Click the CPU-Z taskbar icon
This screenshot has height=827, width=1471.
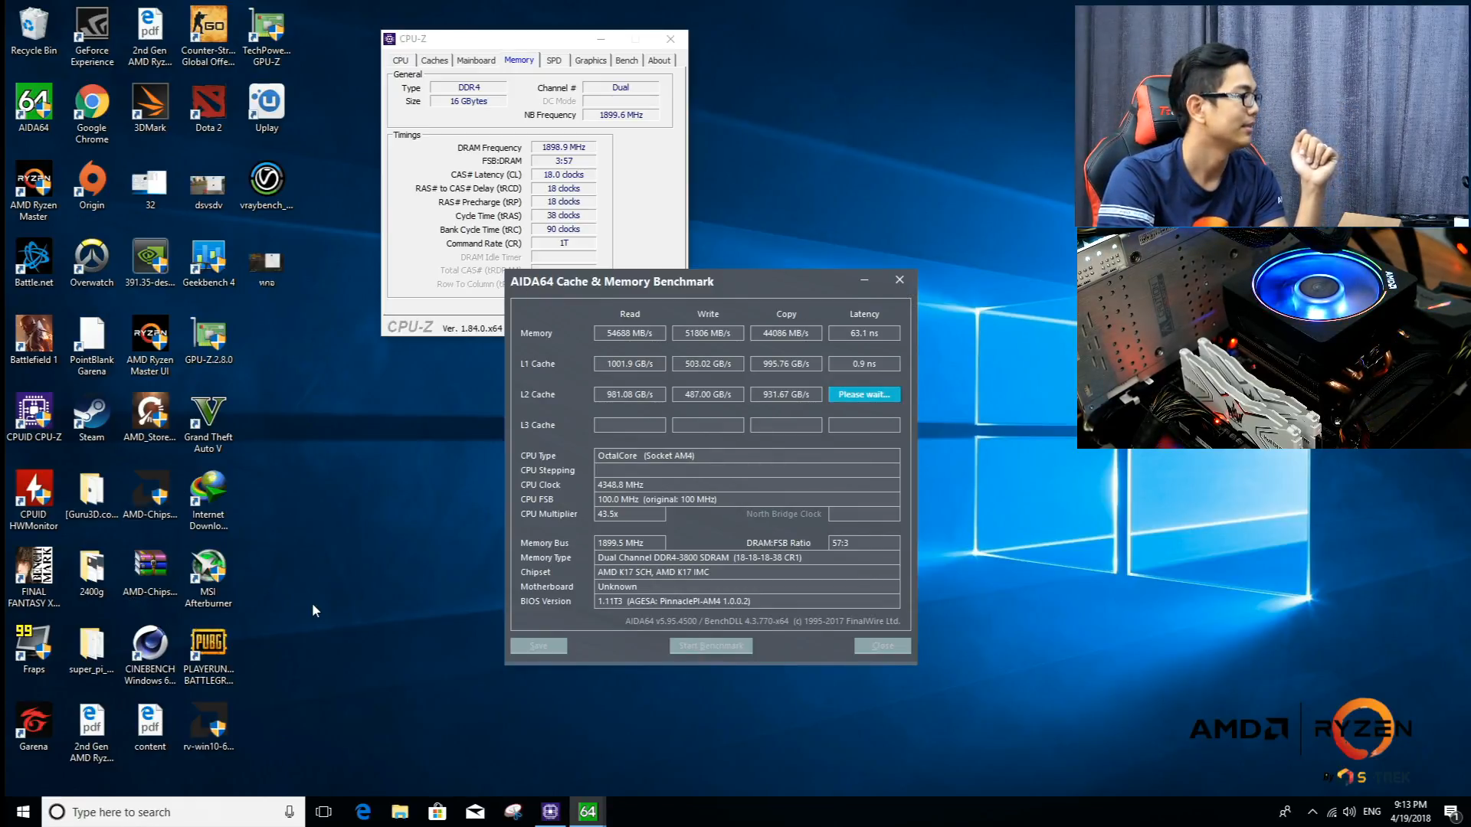tap(550, 812)
